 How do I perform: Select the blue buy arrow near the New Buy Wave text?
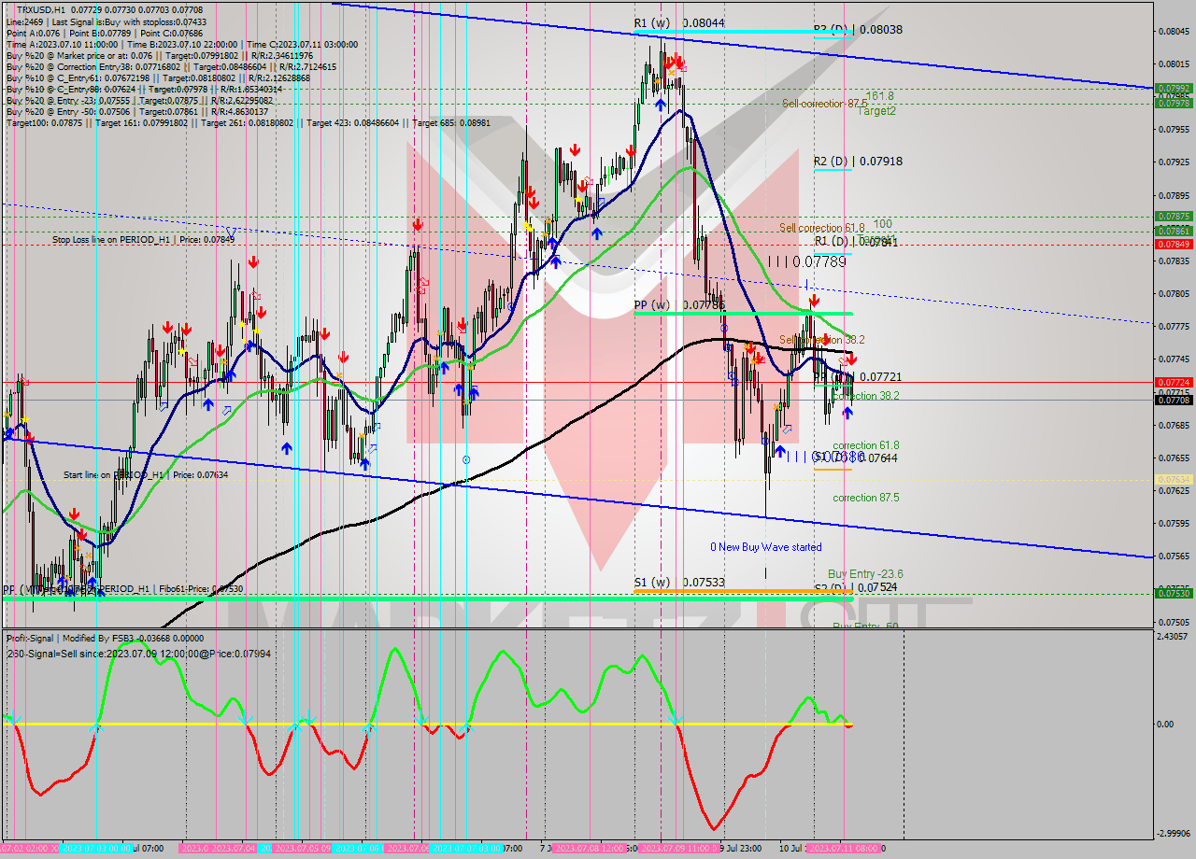780,451
